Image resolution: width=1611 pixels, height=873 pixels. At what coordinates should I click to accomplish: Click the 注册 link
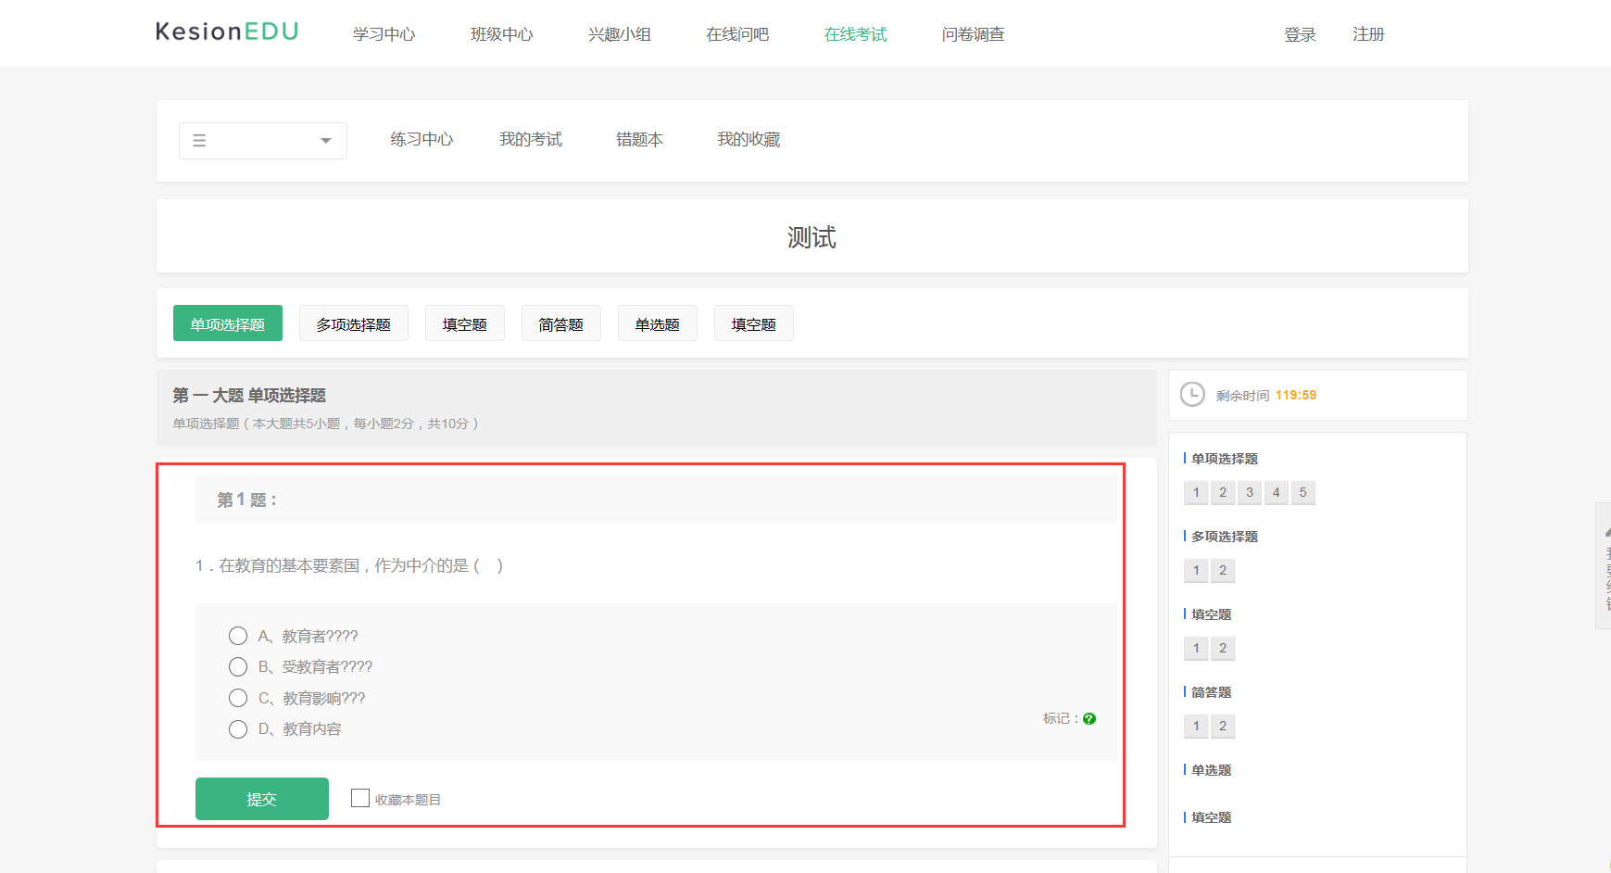[x=1367, y=34]
